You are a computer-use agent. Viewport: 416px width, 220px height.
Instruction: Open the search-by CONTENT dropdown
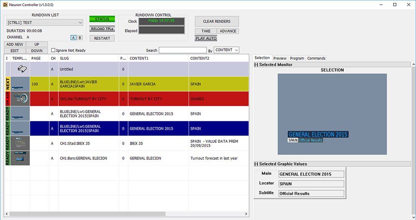coord(227,50)
